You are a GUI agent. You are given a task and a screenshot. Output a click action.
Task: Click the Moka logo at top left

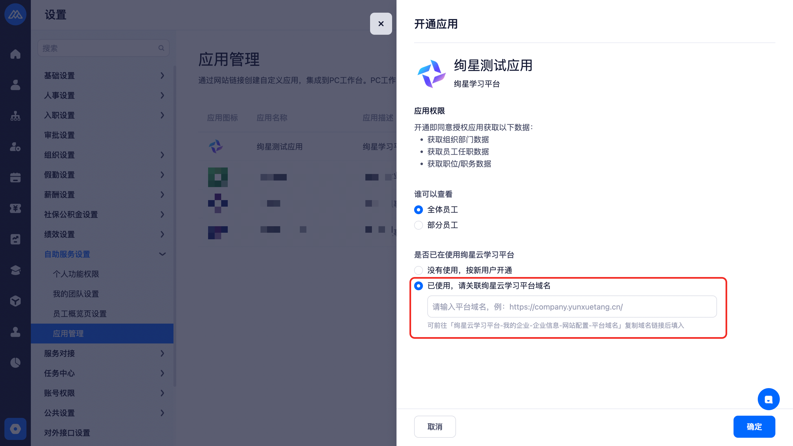pyautogui.click(x=15, y=15)
